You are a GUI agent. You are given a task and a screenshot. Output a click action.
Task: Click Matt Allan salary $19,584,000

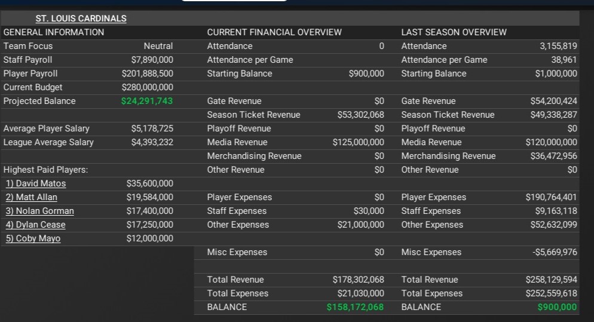click(x=149, y=197)
